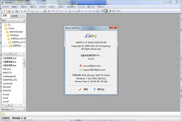Select css.ctl in file list

point(5,102)
